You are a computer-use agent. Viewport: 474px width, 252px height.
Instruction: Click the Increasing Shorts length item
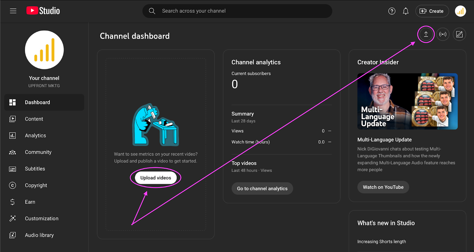[382, 242]
